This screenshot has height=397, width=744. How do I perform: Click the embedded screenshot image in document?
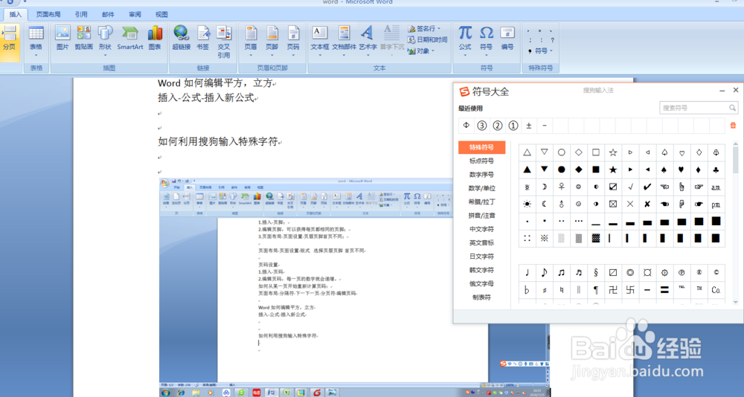[354, 288]
